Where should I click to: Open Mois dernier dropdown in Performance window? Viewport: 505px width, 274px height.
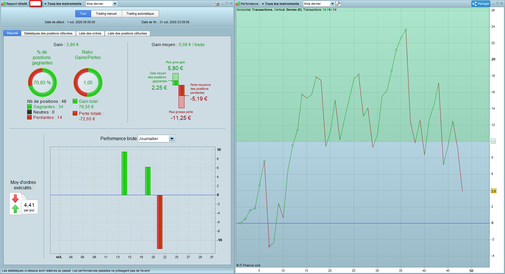click(319, 4)
